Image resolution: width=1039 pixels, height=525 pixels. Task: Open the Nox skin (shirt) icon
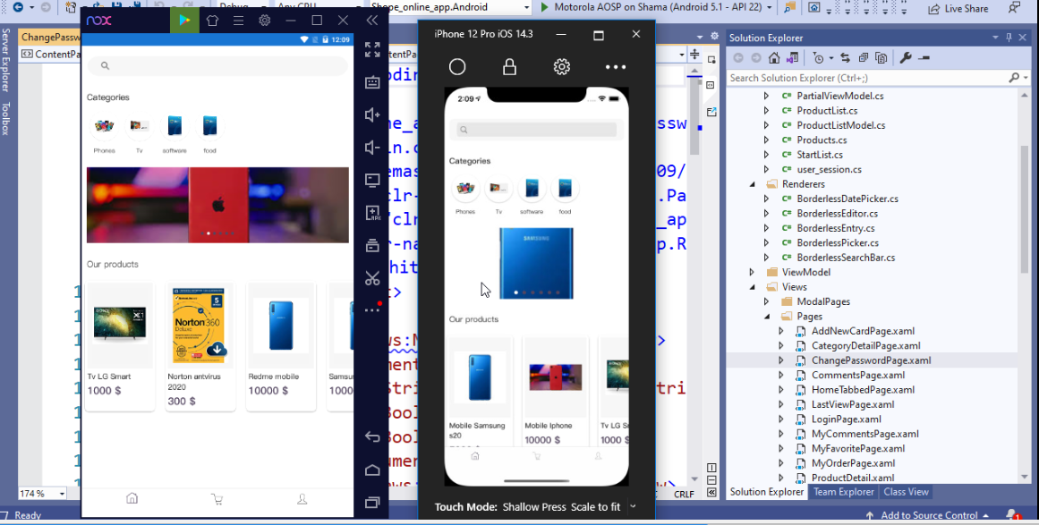[x=212, y=21]
